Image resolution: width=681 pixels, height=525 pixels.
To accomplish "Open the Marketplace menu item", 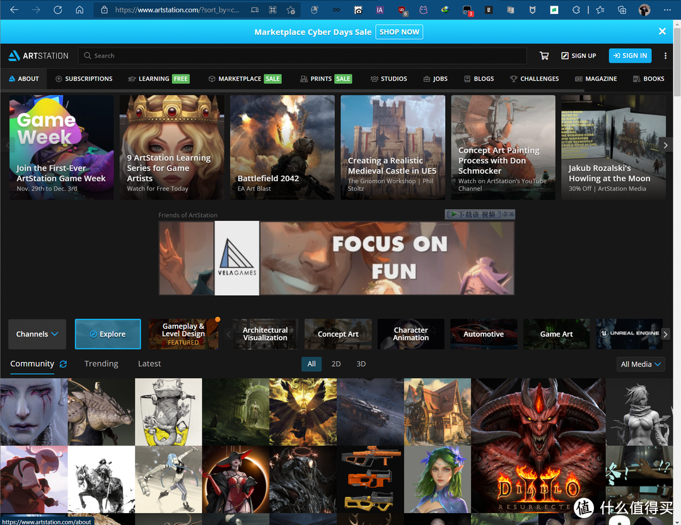I will (245, 79).
